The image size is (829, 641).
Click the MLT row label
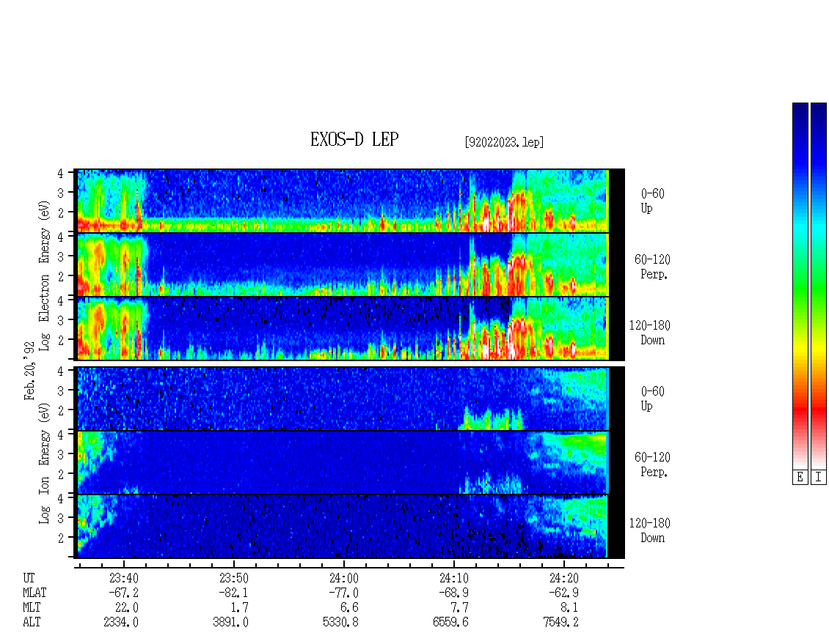point(32,608)
